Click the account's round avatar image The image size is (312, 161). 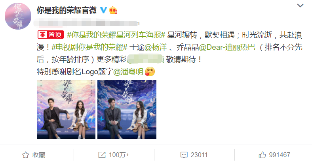18,16
